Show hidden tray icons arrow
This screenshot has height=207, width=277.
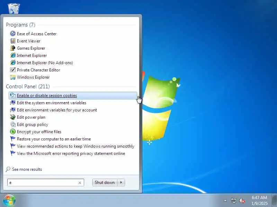[225, 200]
